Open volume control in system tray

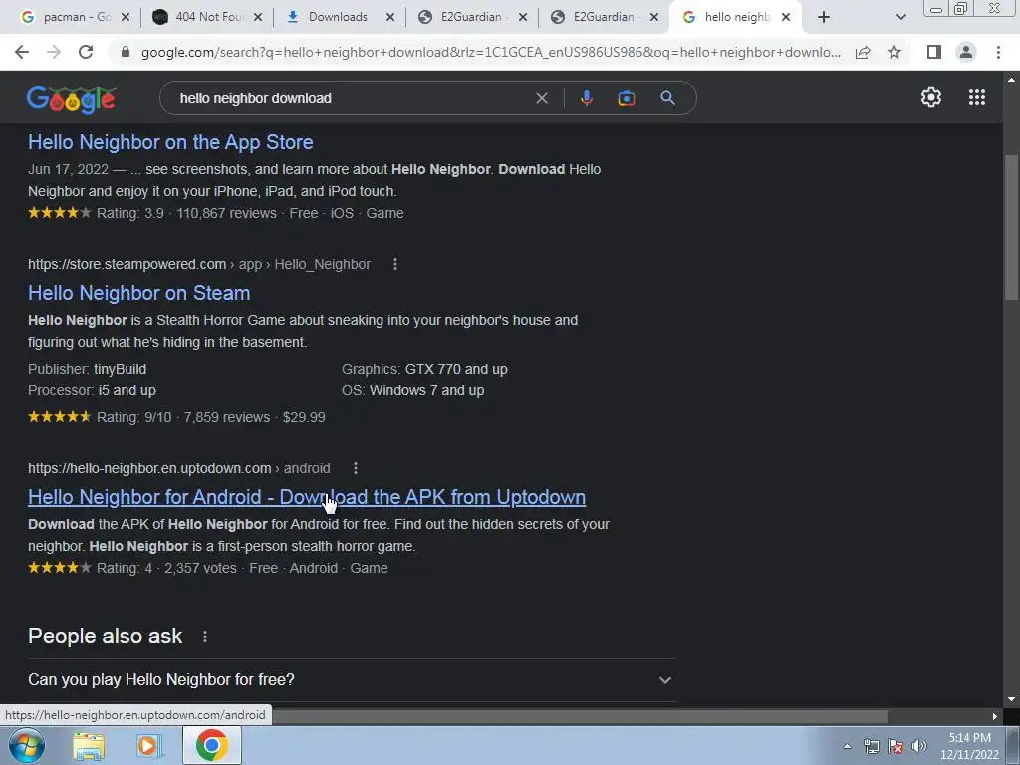click(x=918, y=746)
